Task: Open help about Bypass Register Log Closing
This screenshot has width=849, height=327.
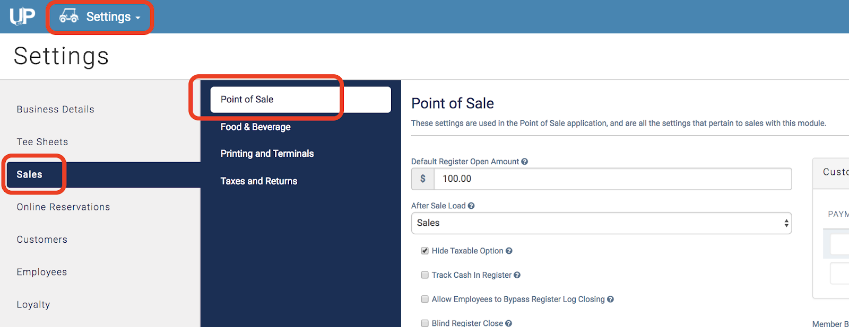Action: click(x=610, y=299)
